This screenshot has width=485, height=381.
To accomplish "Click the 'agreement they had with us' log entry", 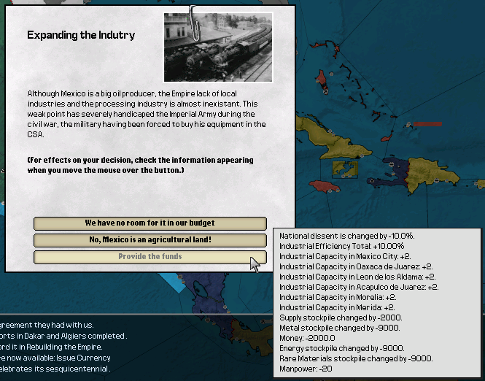I will (47, 326).
